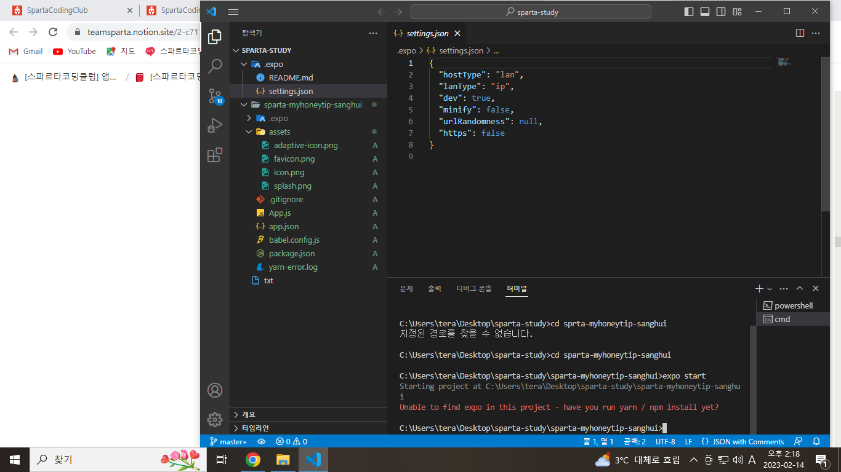Reload the page in the Chrome window
Viewport: 841px width, 472px height.
53,32
